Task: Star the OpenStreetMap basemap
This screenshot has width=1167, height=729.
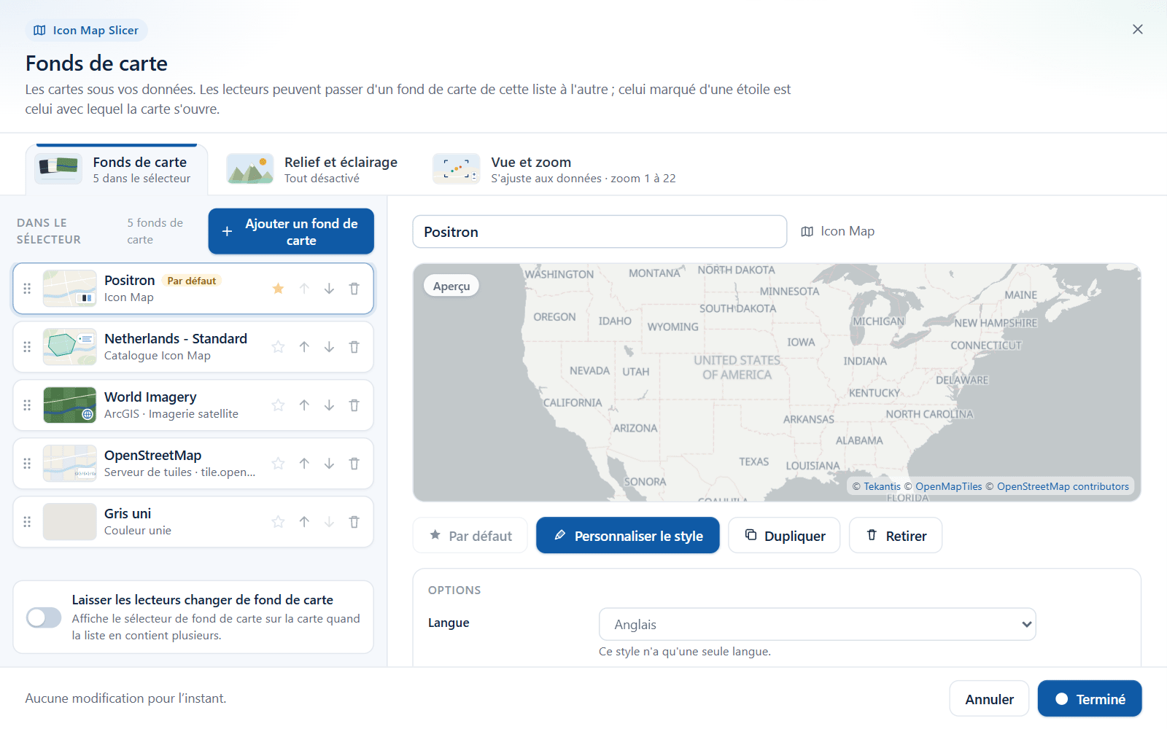Action: (278, 464)
